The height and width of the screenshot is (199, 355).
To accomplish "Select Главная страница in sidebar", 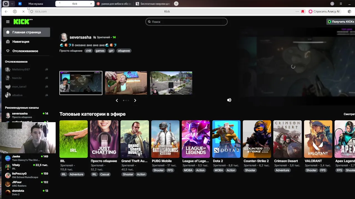I will [27, 32].
